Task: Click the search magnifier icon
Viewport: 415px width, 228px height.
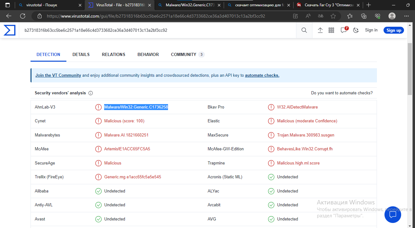Action: tap(304, 30)
